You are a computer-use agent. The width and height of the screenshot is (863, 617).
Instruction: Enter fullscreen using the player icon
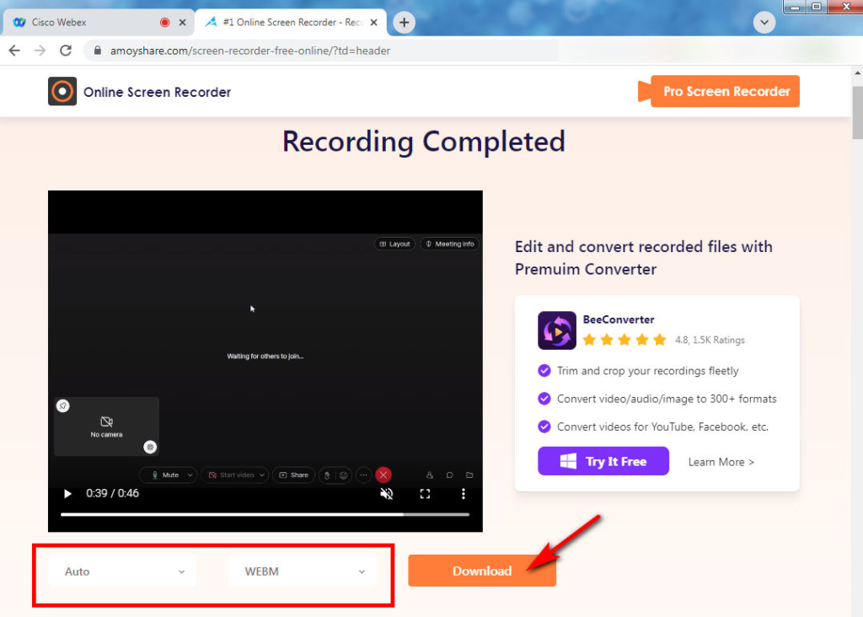coord(425,493)
